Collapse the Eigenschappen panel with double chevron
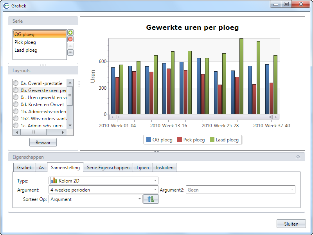313x235 pixels. [x=298, y=157]
